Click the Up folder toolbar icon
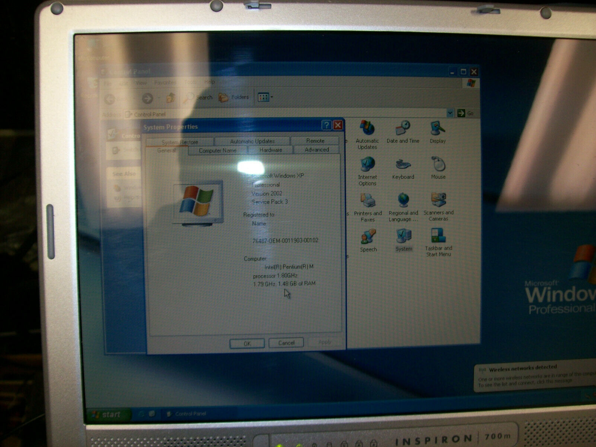The height and width of the screenshot is (447, 596). [x=171, y=98]
